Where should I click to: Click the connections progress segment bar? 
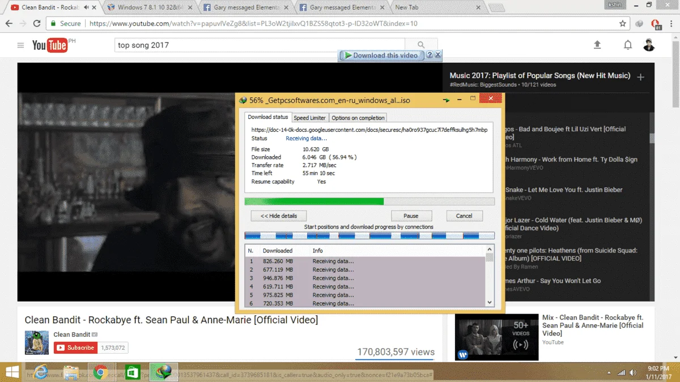click(369, 235)
